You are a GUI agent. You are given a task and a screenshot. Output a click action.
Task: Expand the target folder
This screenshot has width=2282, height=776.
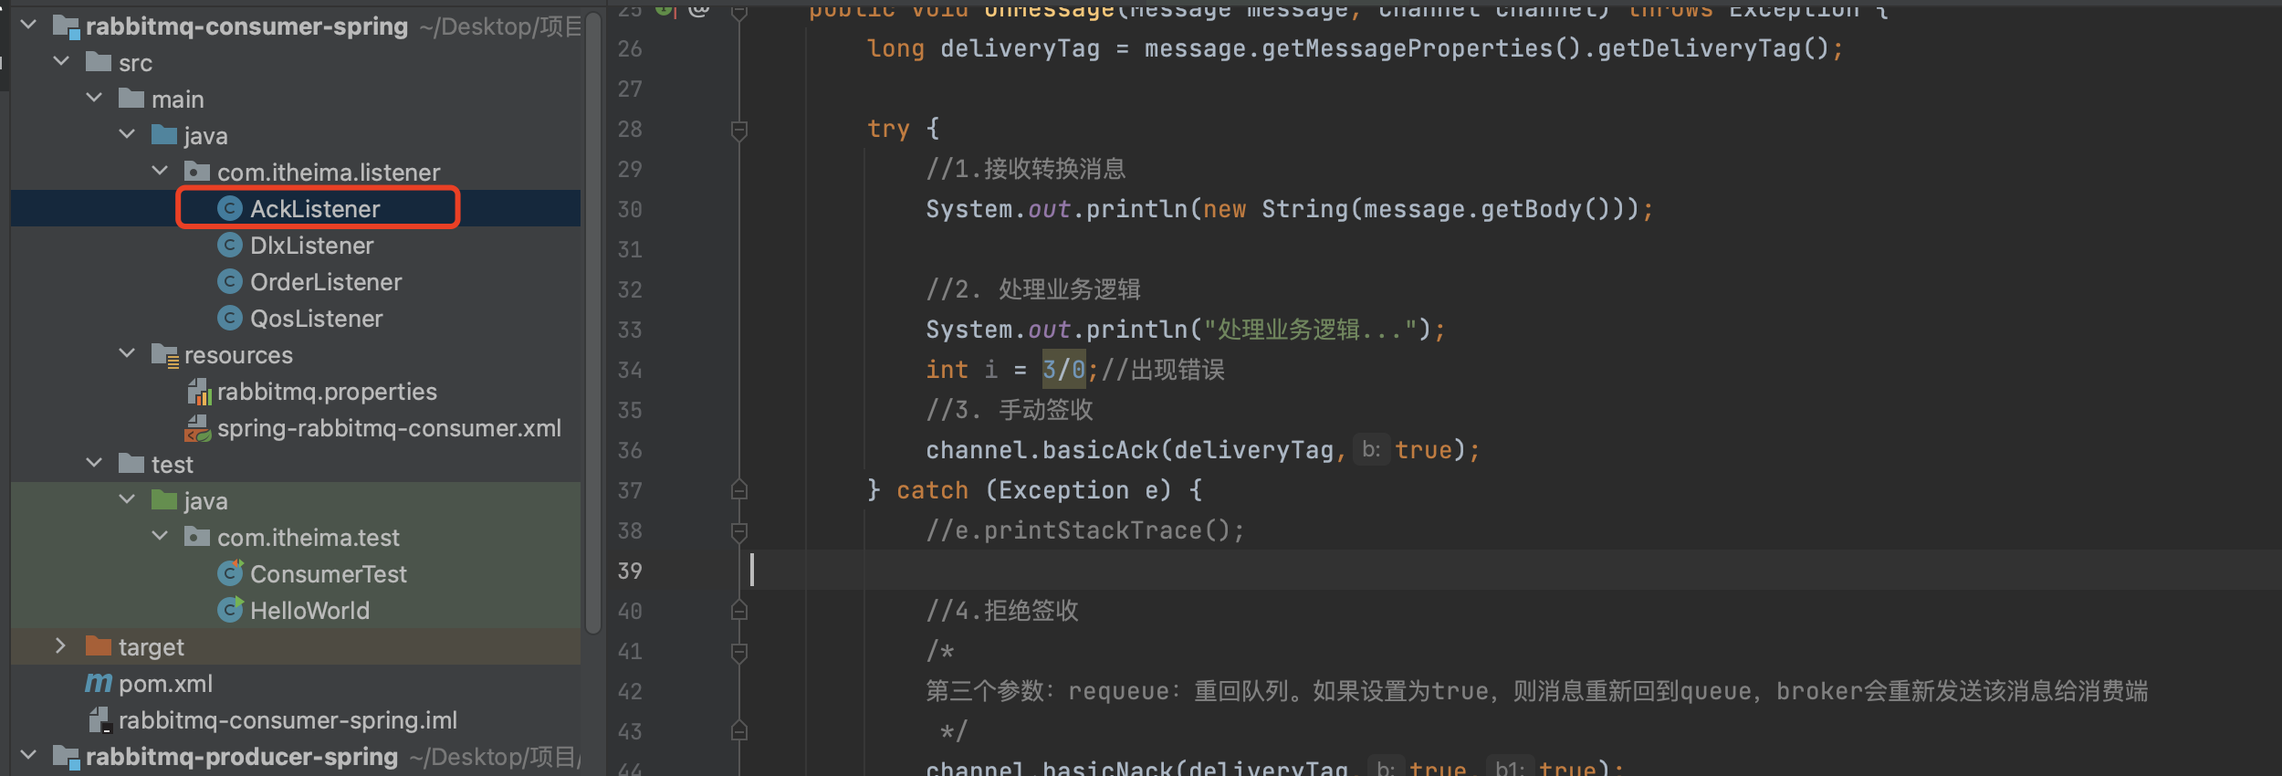point(60,646)
